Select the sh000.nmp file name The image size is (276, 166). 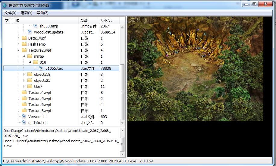click(x=49, y=26)
